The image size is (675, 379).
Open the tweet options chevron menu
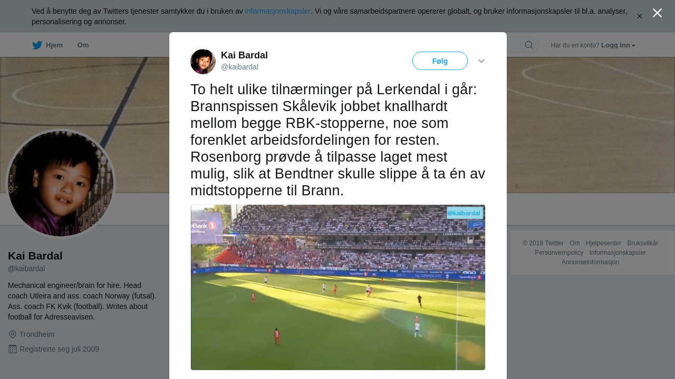(x=481, y=61)
